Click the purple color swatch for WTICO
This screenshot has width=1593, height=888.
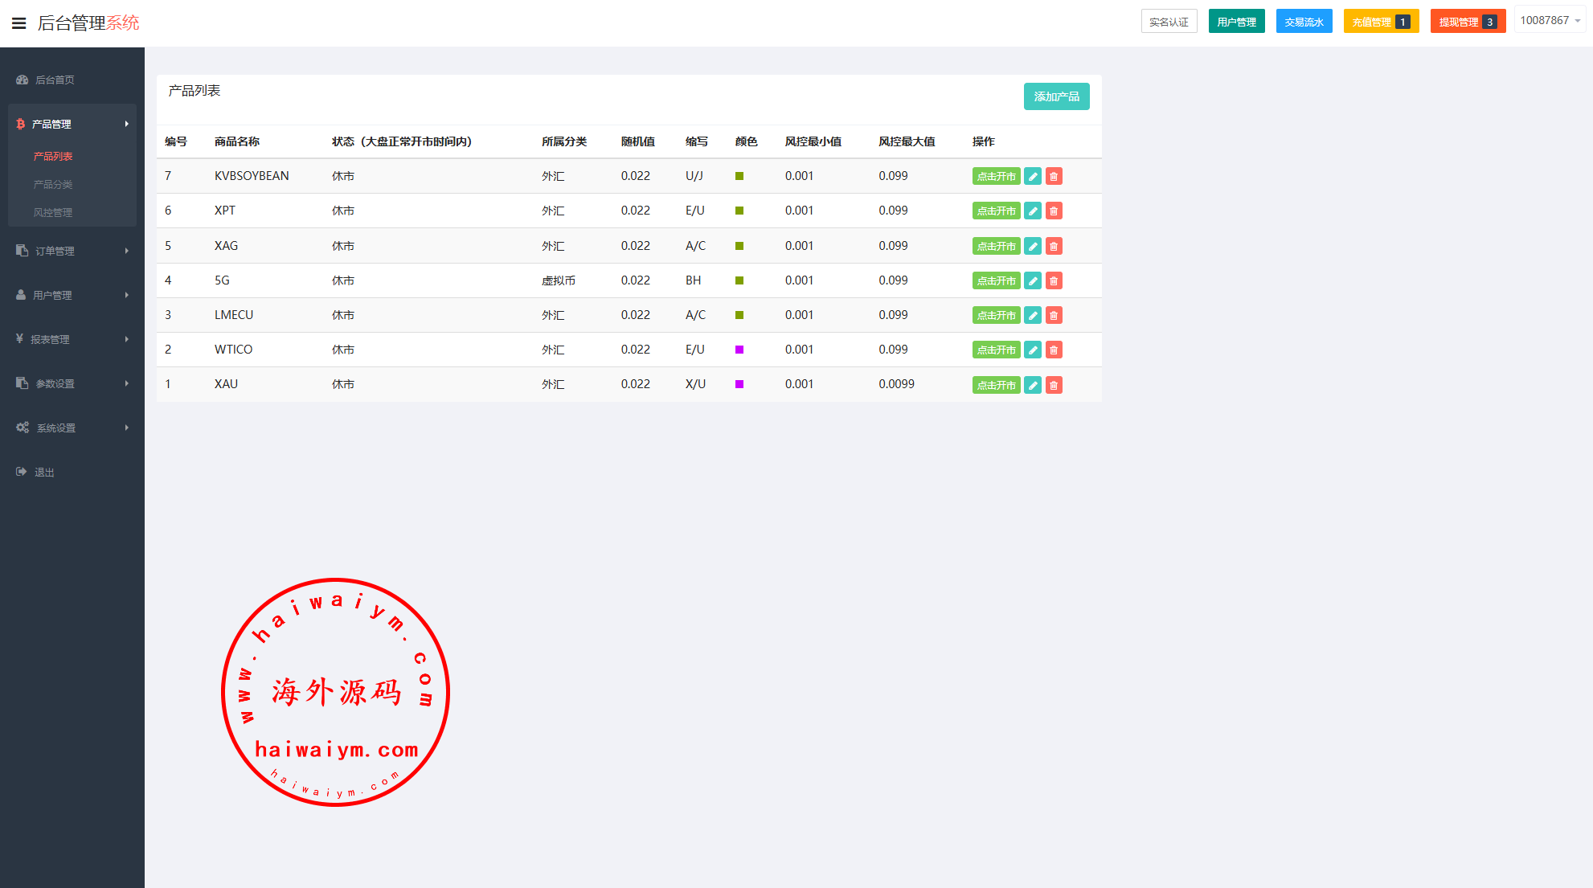tap(739, 350)
